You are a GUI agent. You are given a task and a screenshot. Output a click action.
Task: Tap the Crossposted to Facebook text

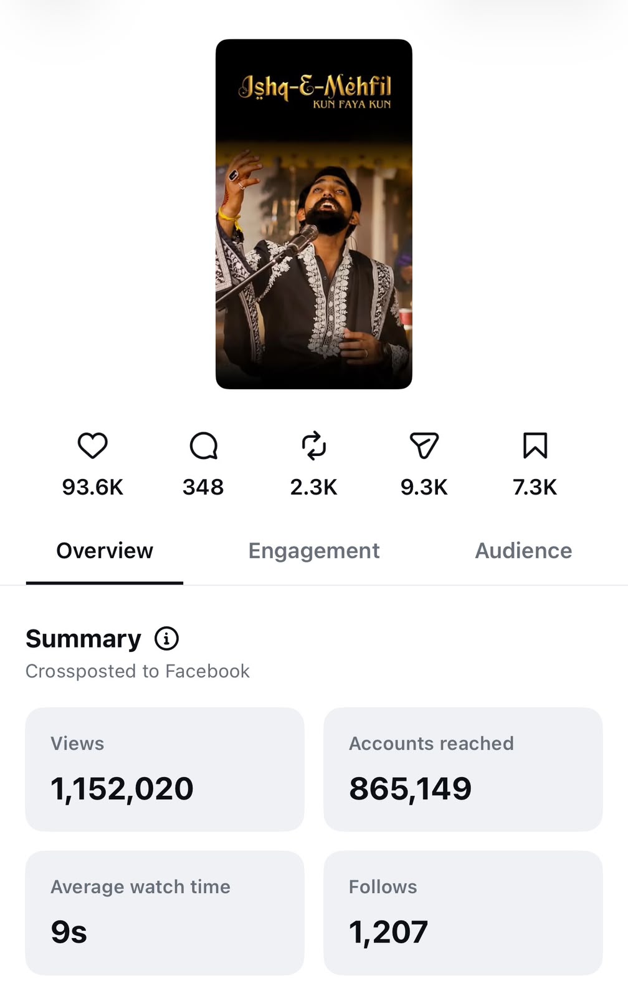point(138,671)
